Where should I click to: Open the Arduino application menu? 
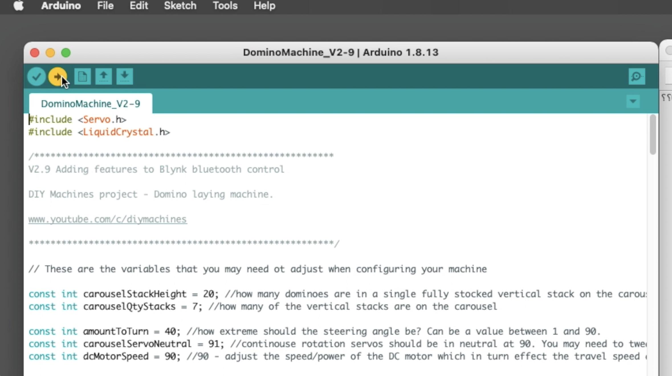click(x=61, y=6)
